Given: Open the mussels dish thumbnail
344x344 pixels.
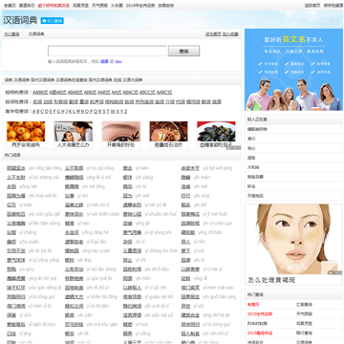Looking at the screenshot, I should (216, 131).
